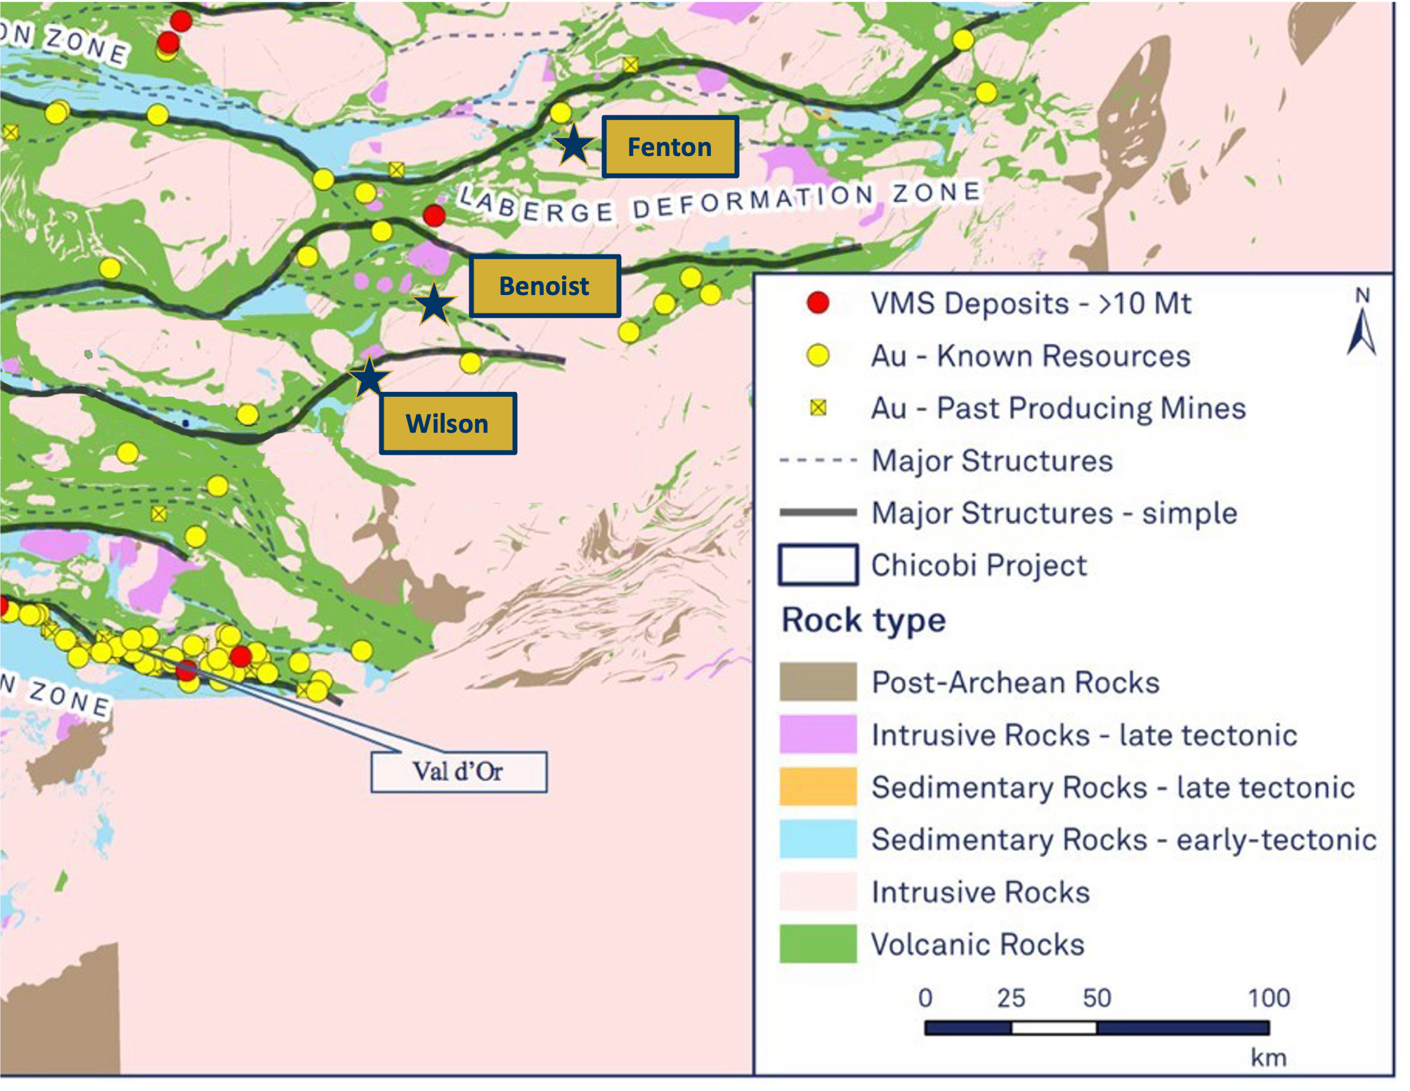
Task: Click the red VMS dot near Laberge label
Action: (434, 215)
